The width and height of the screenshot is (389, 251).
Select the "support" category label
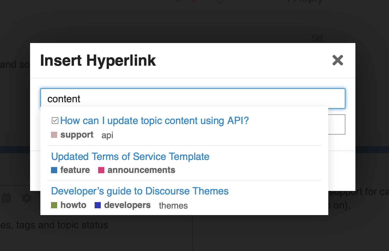(x=77, y=135)
